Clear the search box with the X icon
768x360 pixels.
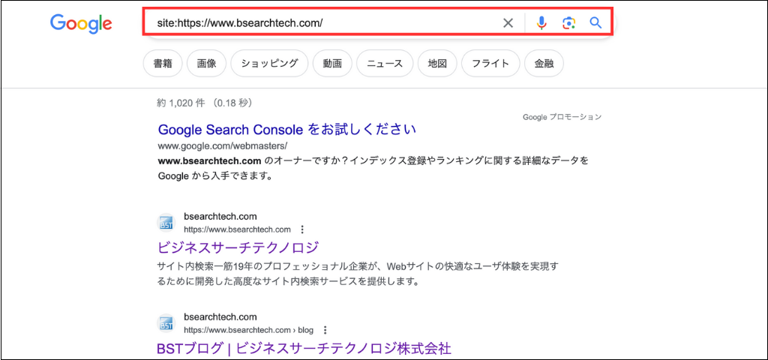click(508, 23)
